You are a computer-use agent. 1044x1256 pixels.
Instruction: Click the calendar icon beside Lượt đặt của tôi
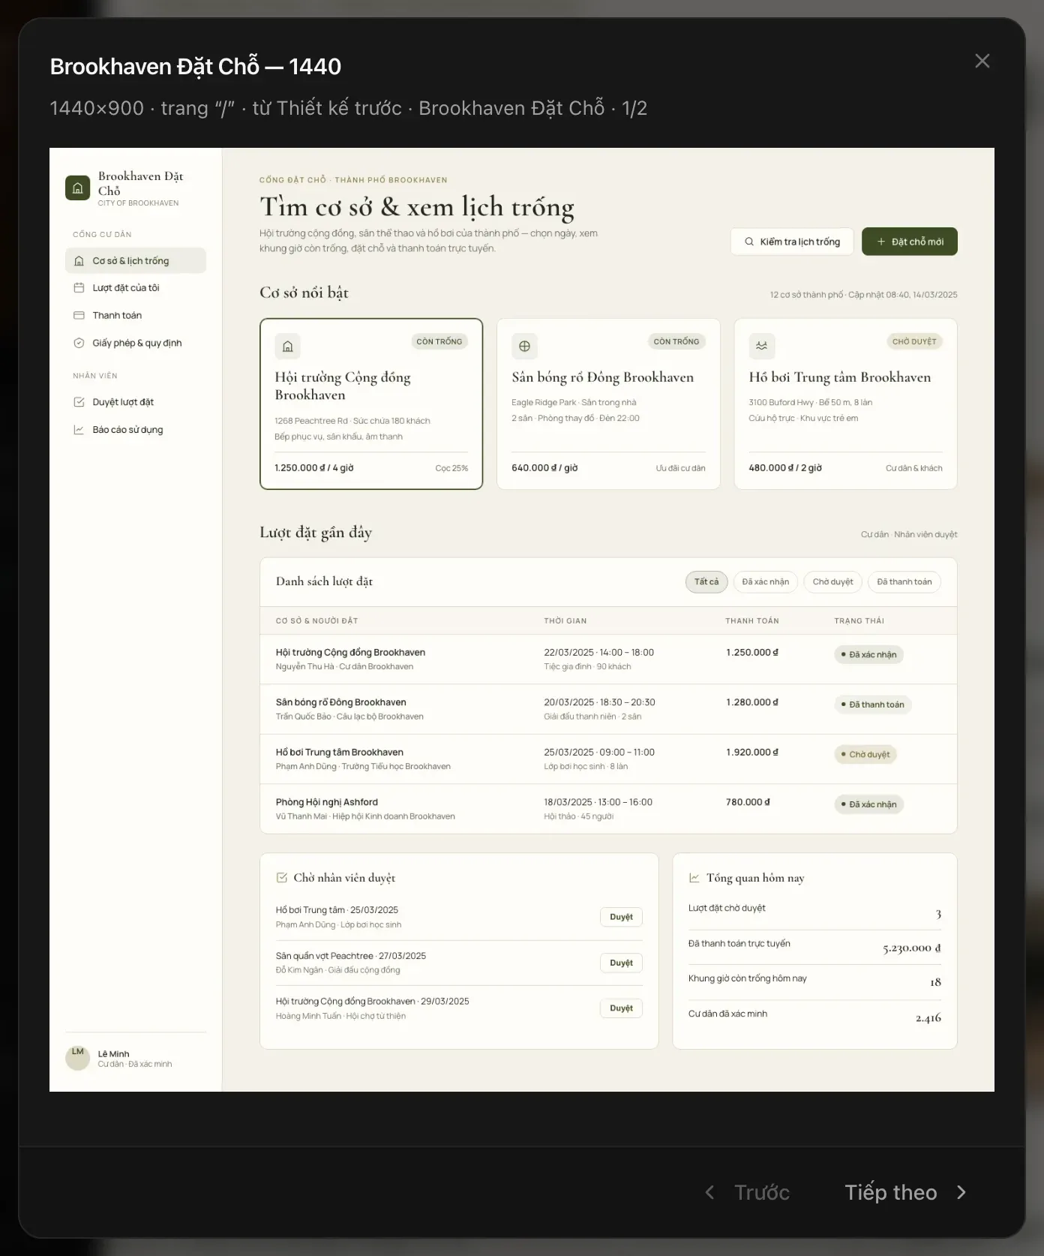[79, 288]
